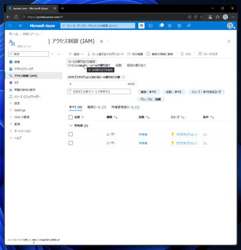Click 最新の情報に更新 refresh button
The width and height of the screenshot is (241, 250).
pos(160,54)
